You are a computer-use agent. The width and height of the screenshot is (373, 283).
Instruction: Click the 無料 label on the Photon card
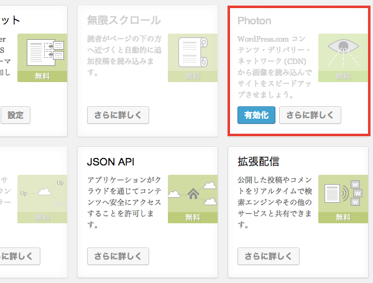pos(343,77)
